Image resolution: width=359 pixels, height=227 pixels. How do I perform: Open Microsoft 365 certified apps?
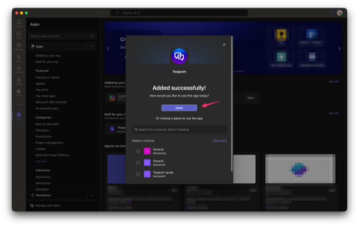coord(51,102)
